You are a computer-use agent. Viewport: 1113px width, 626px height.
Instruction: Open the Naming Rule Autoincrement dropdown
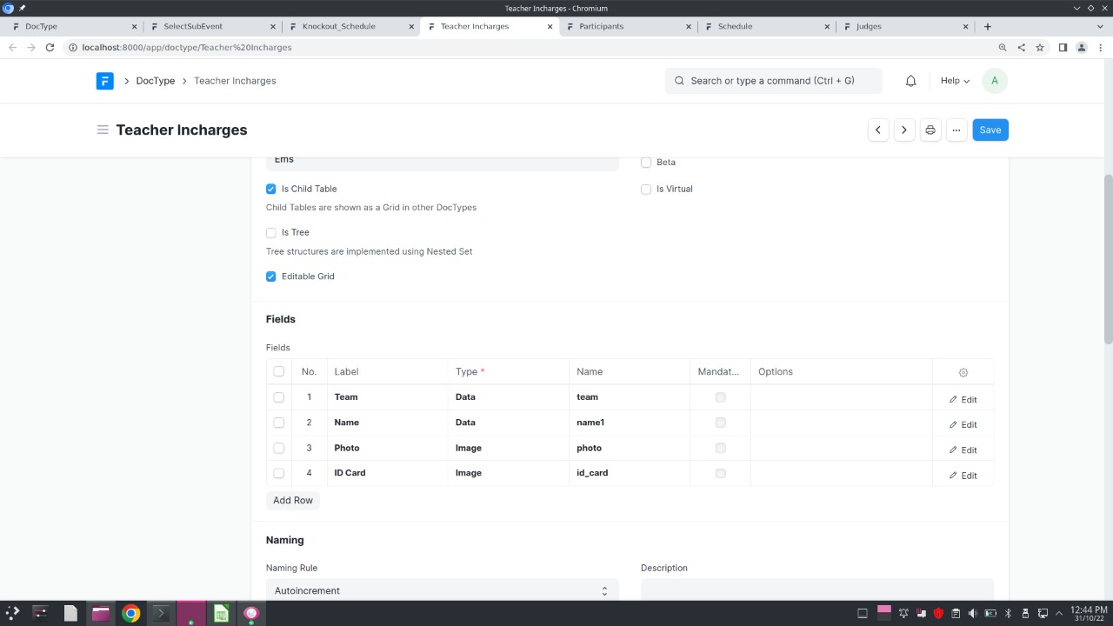click(x=443, y=590)
